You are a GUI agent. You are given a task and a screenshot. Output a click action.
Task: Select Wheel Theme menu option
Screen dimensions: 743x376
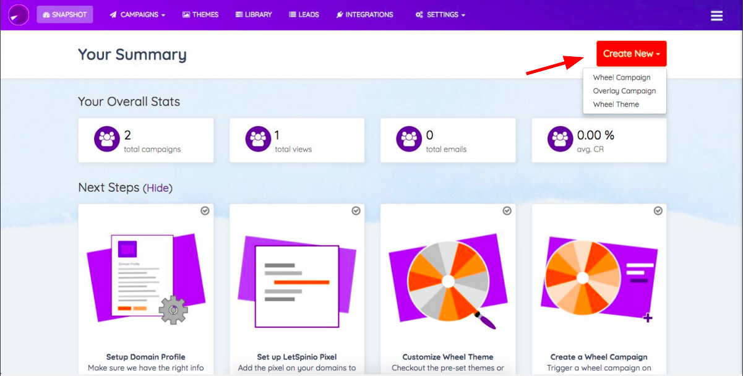click(x=616, y=105)
